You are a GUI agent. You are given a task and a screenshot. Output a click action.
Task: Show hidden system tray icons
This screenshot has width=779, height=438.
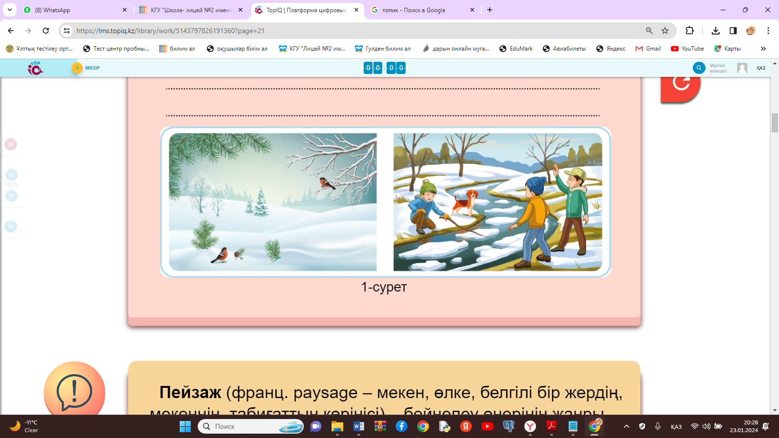coord(627,426)
